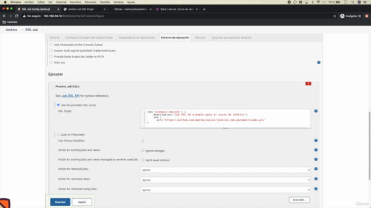Expand breadcrumb arrow after DSL Job
371x208 pixels.
tap(42, 29)
